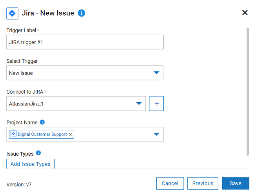Remove the Digital Customer Support project chip

click(x=70, y=134)
